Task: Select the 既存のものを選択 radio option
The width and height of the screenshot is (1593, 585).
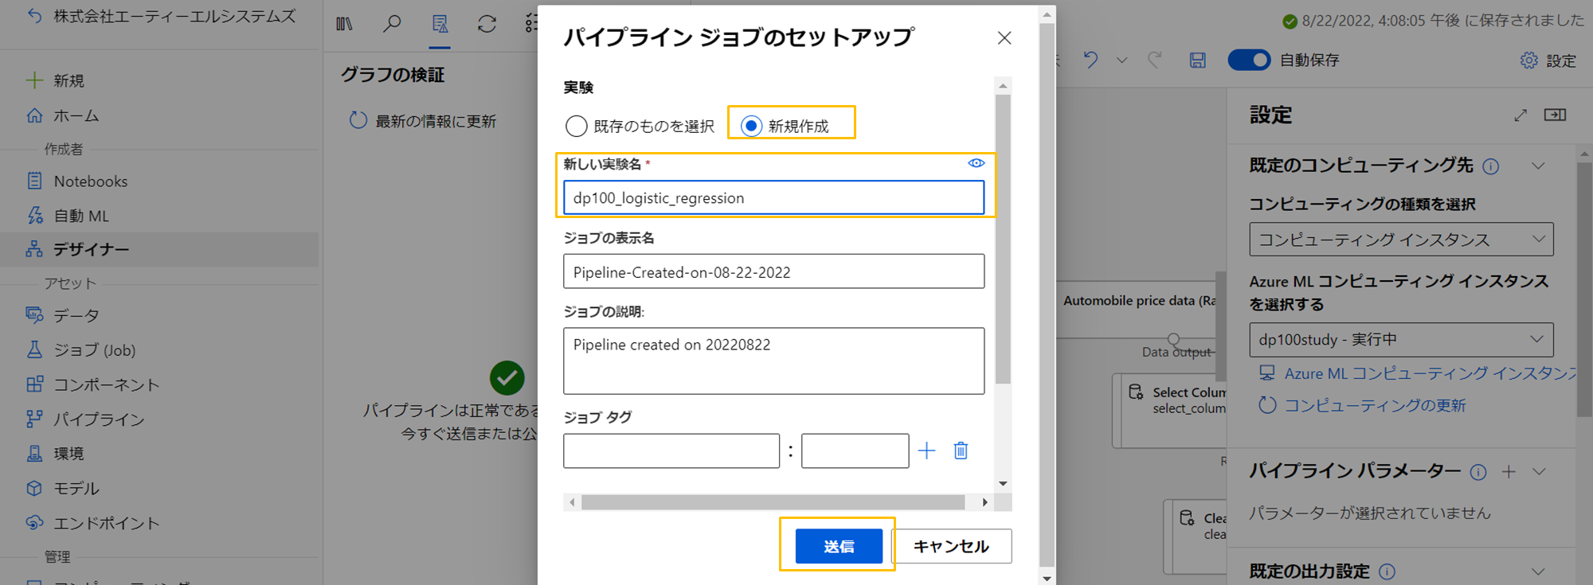Action: click(576, 126)
